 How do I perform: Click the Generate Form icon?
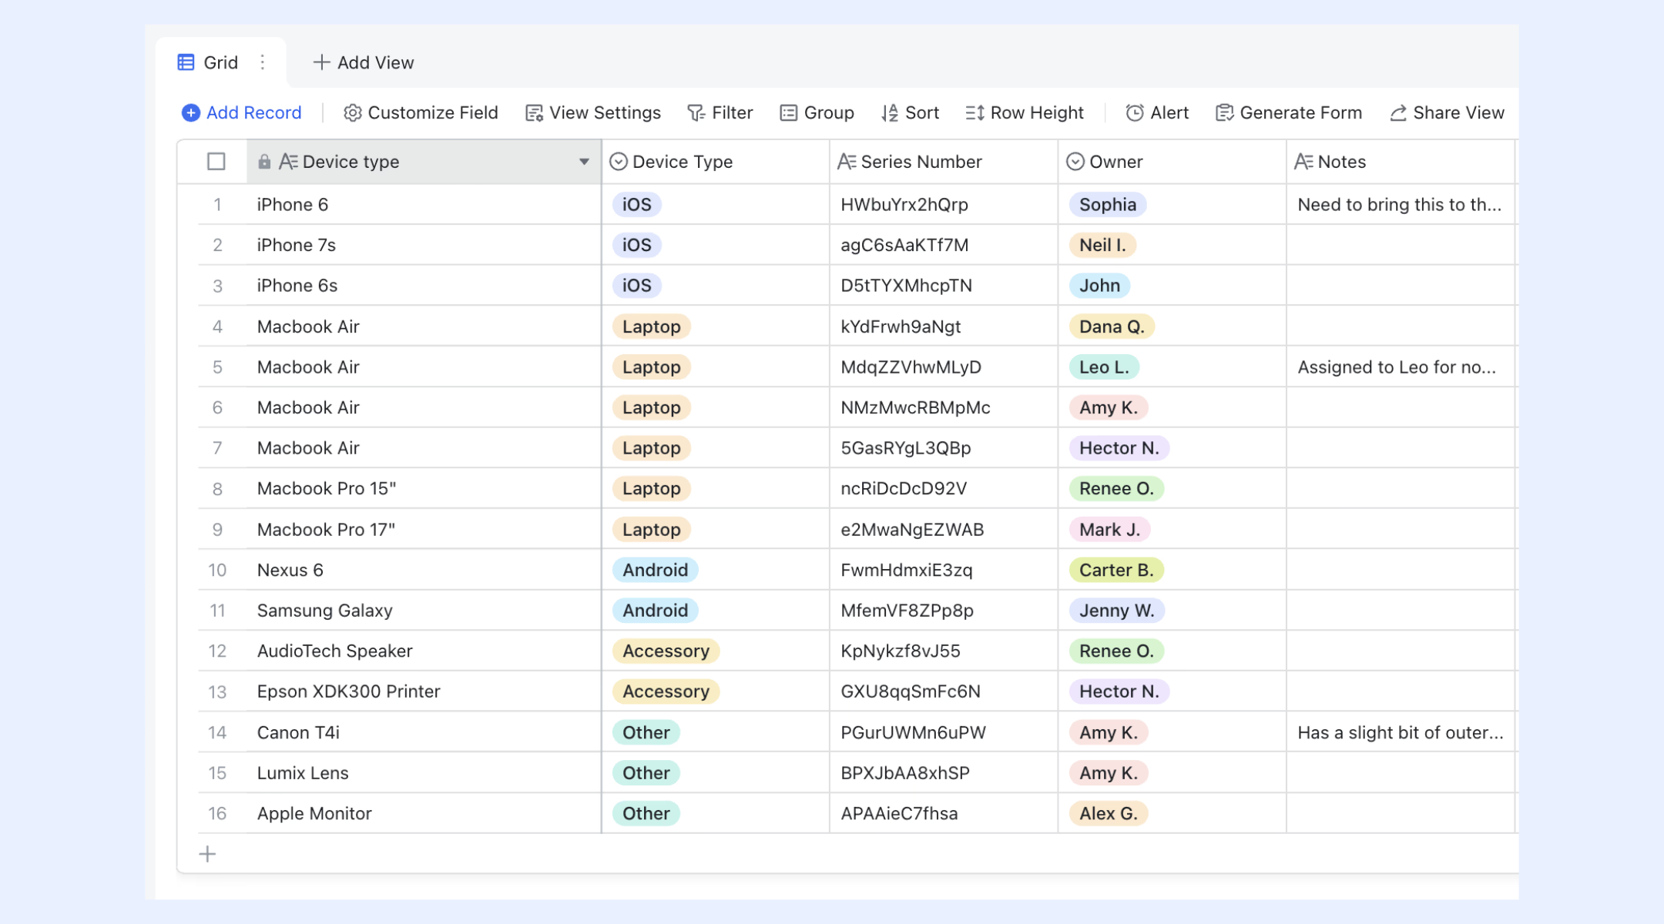pos(1224,113)
